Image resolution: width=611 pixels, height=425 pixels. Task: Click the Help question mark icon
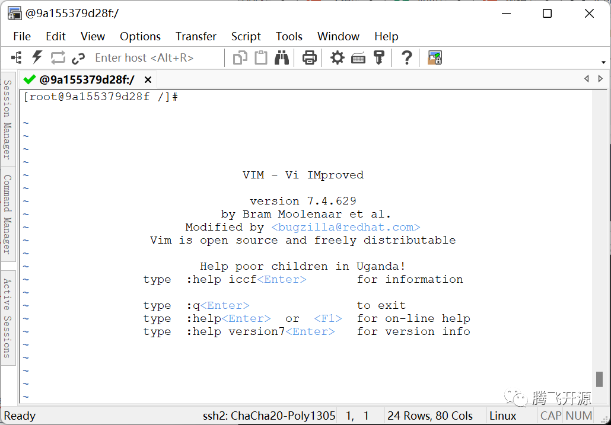(406, 57)
